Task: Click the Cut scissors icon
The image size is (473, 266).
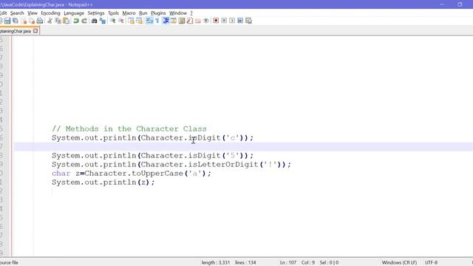Action: (50, 21)
